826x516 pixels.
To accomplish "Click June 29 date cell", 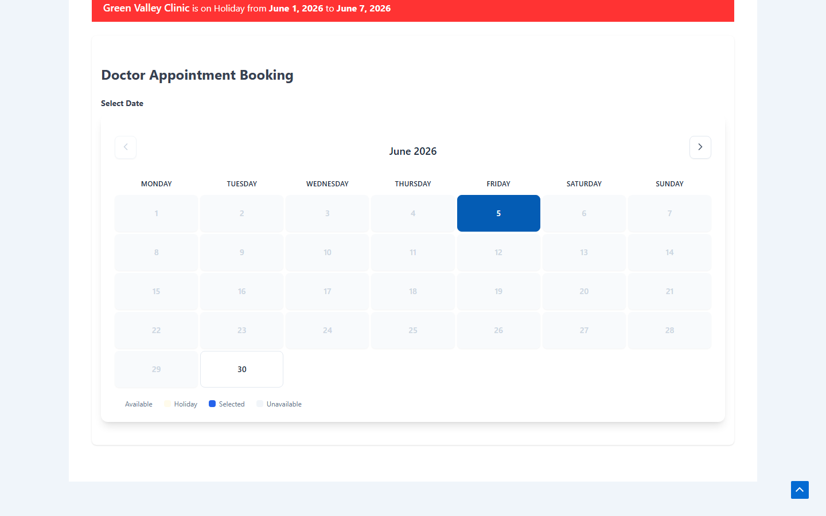I will click(x=156, y=369).
